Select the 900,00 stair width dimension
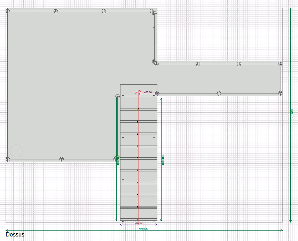298x241 pixels. (139, 223)
